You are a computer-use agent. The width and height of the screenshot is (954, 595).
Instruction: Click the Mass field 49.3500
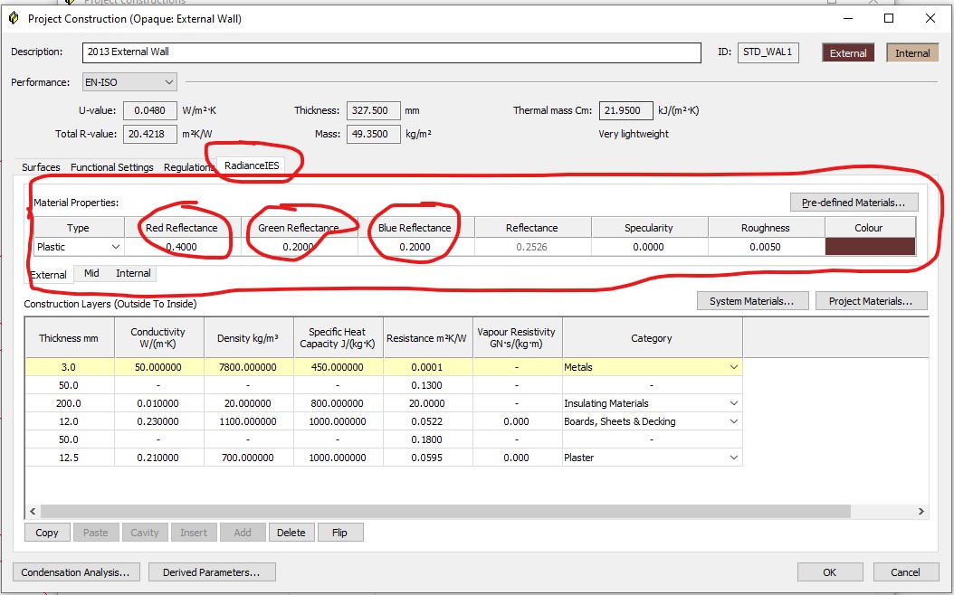(x=373, y=134)
